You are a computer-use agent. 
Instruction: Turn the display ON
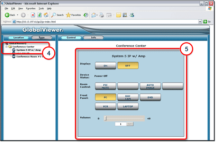point(105,65)
